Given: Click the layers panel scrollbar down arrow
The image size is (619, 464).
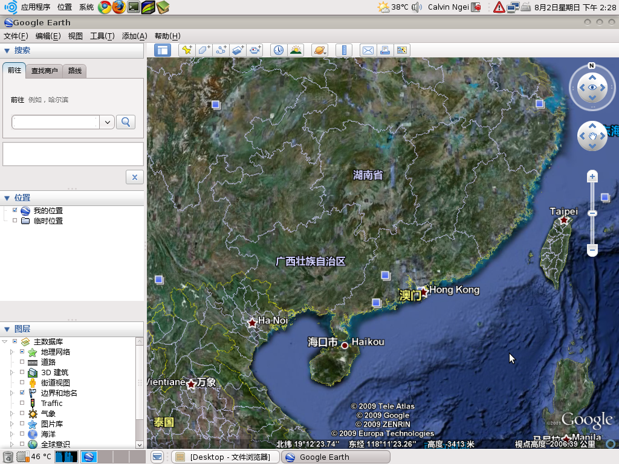Looking at the screenshot, I should (x=140, y=445).
